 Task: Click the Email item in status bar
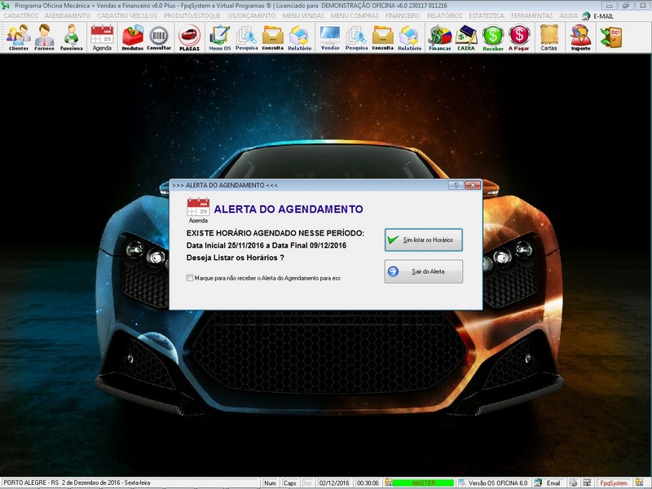[548, 482]
